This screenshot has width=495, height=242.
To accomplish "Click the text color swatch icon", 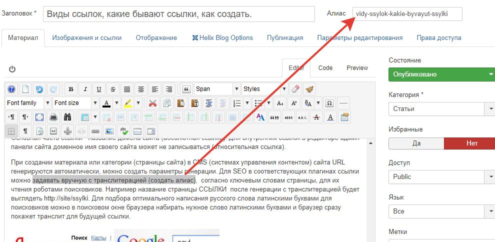I will coord(106,103).
